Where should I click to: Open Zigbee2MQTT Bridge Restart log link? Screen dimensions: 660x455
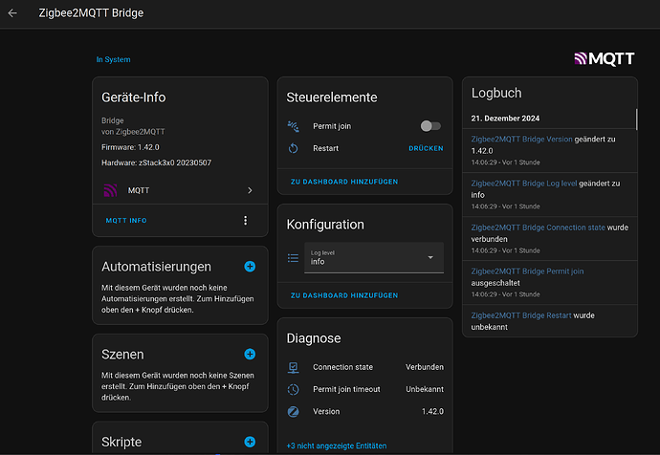pos(521,315)
